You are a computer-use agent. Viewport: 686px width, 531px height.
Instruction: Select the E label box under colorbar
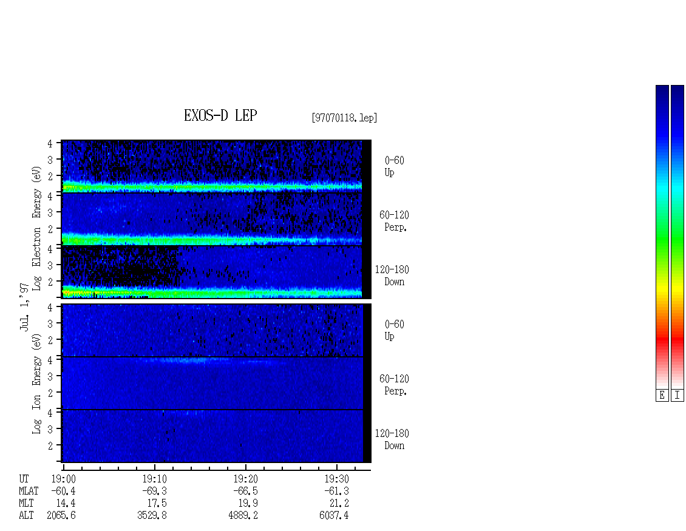pos(662,396)
